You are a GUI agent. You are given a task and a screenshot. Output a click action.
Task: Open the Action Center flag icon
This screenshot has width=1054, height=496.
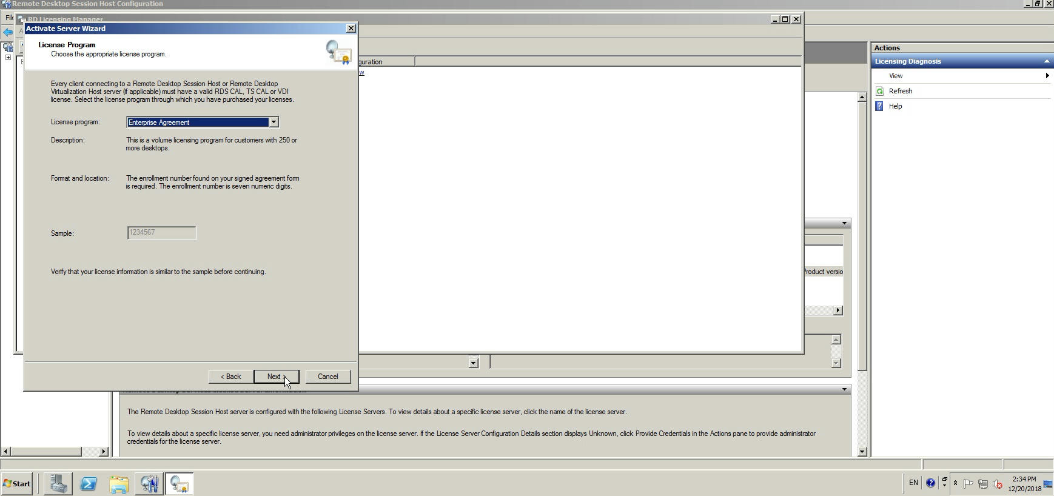pyautogui.click(x=968, y=484)
